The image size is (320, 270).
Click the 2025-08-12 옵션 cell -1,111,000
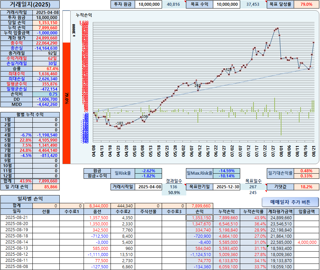(97, 255)
